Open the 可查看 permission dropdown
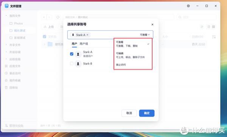227x137 pixels. (145, 35)
